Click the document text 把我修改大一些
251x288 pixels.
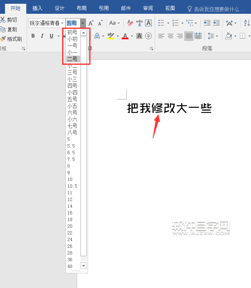point(169,108)
